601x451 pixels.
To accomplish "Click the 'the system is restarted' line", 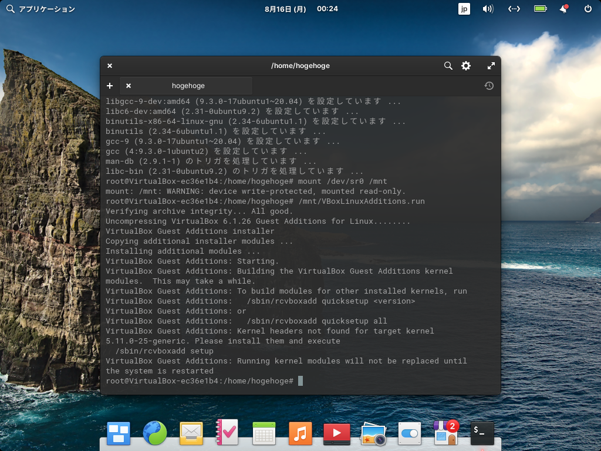I will (x=160, y=371).
